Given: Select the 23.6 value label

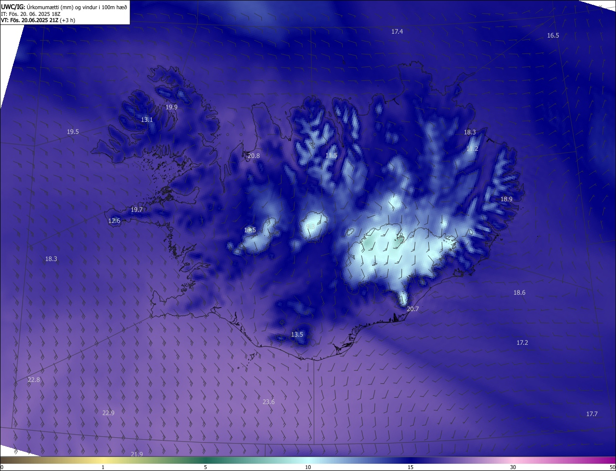Looking at the screenshot, I should coord(269,402).
